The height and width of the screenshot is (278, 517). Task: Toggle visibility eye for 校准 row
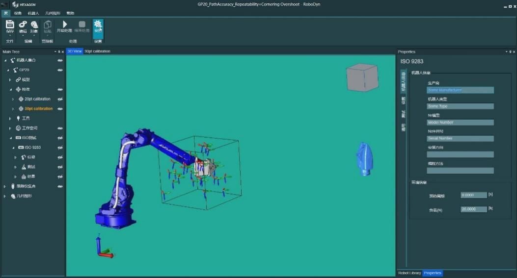pos(60,89)
